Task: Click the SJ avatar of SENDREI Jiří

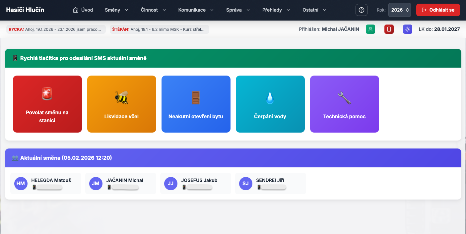Action: [x=245, y=184]
